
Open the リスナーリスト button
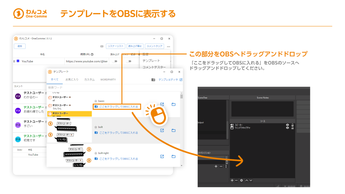116,46
